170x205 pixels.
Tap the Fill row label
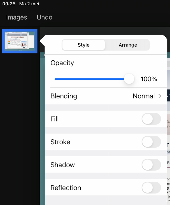pos(55,119)
